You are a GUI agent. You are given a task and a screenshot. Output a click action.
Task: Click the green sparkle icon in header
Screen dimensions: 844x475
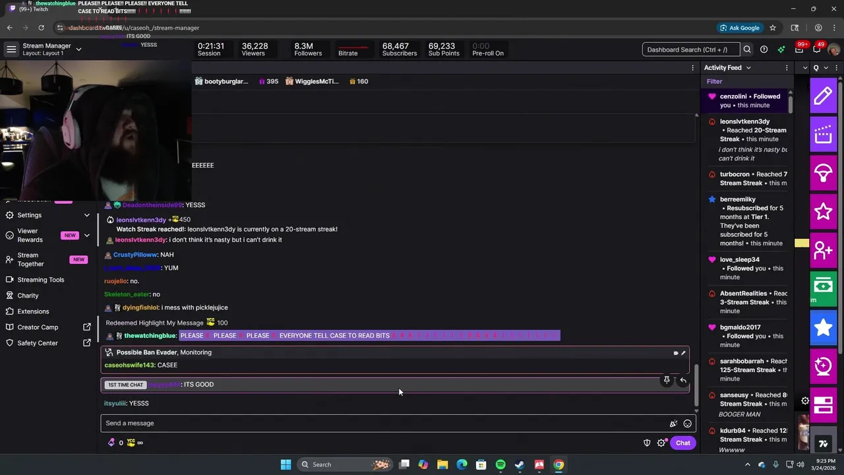click(x=781, y=49)
